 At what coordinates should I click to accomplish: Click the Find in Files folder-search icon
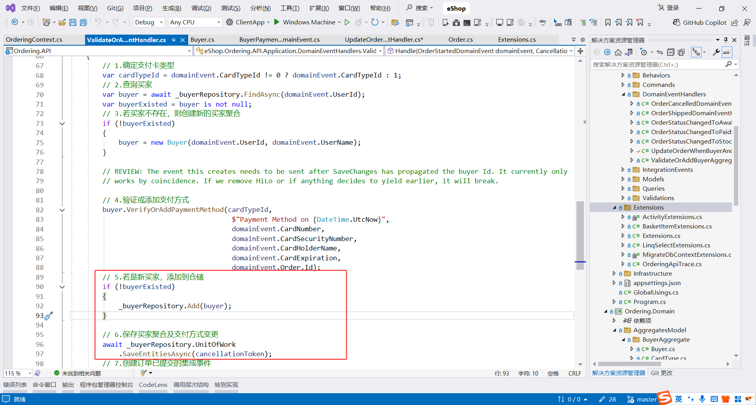coord(395,22)
